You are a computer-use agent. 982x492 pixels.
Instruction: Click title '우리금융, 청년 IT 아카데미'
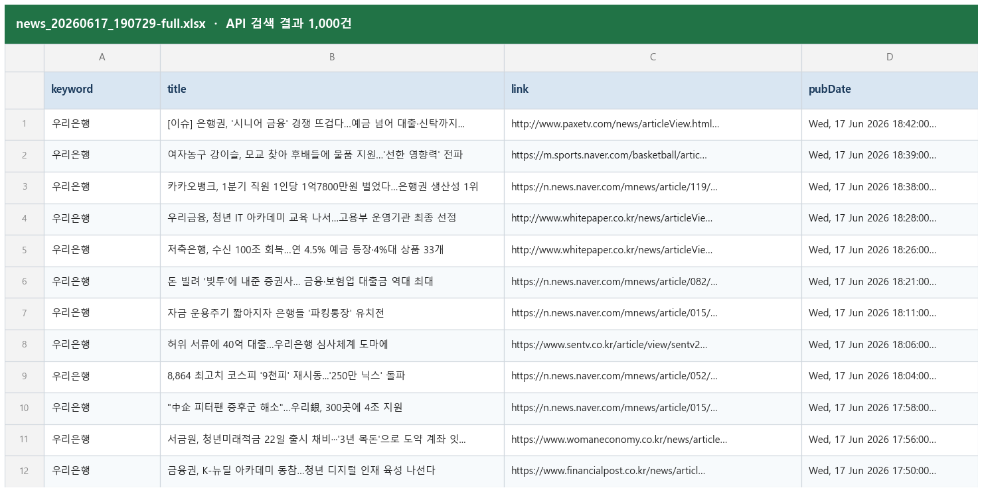pos(332,219)
